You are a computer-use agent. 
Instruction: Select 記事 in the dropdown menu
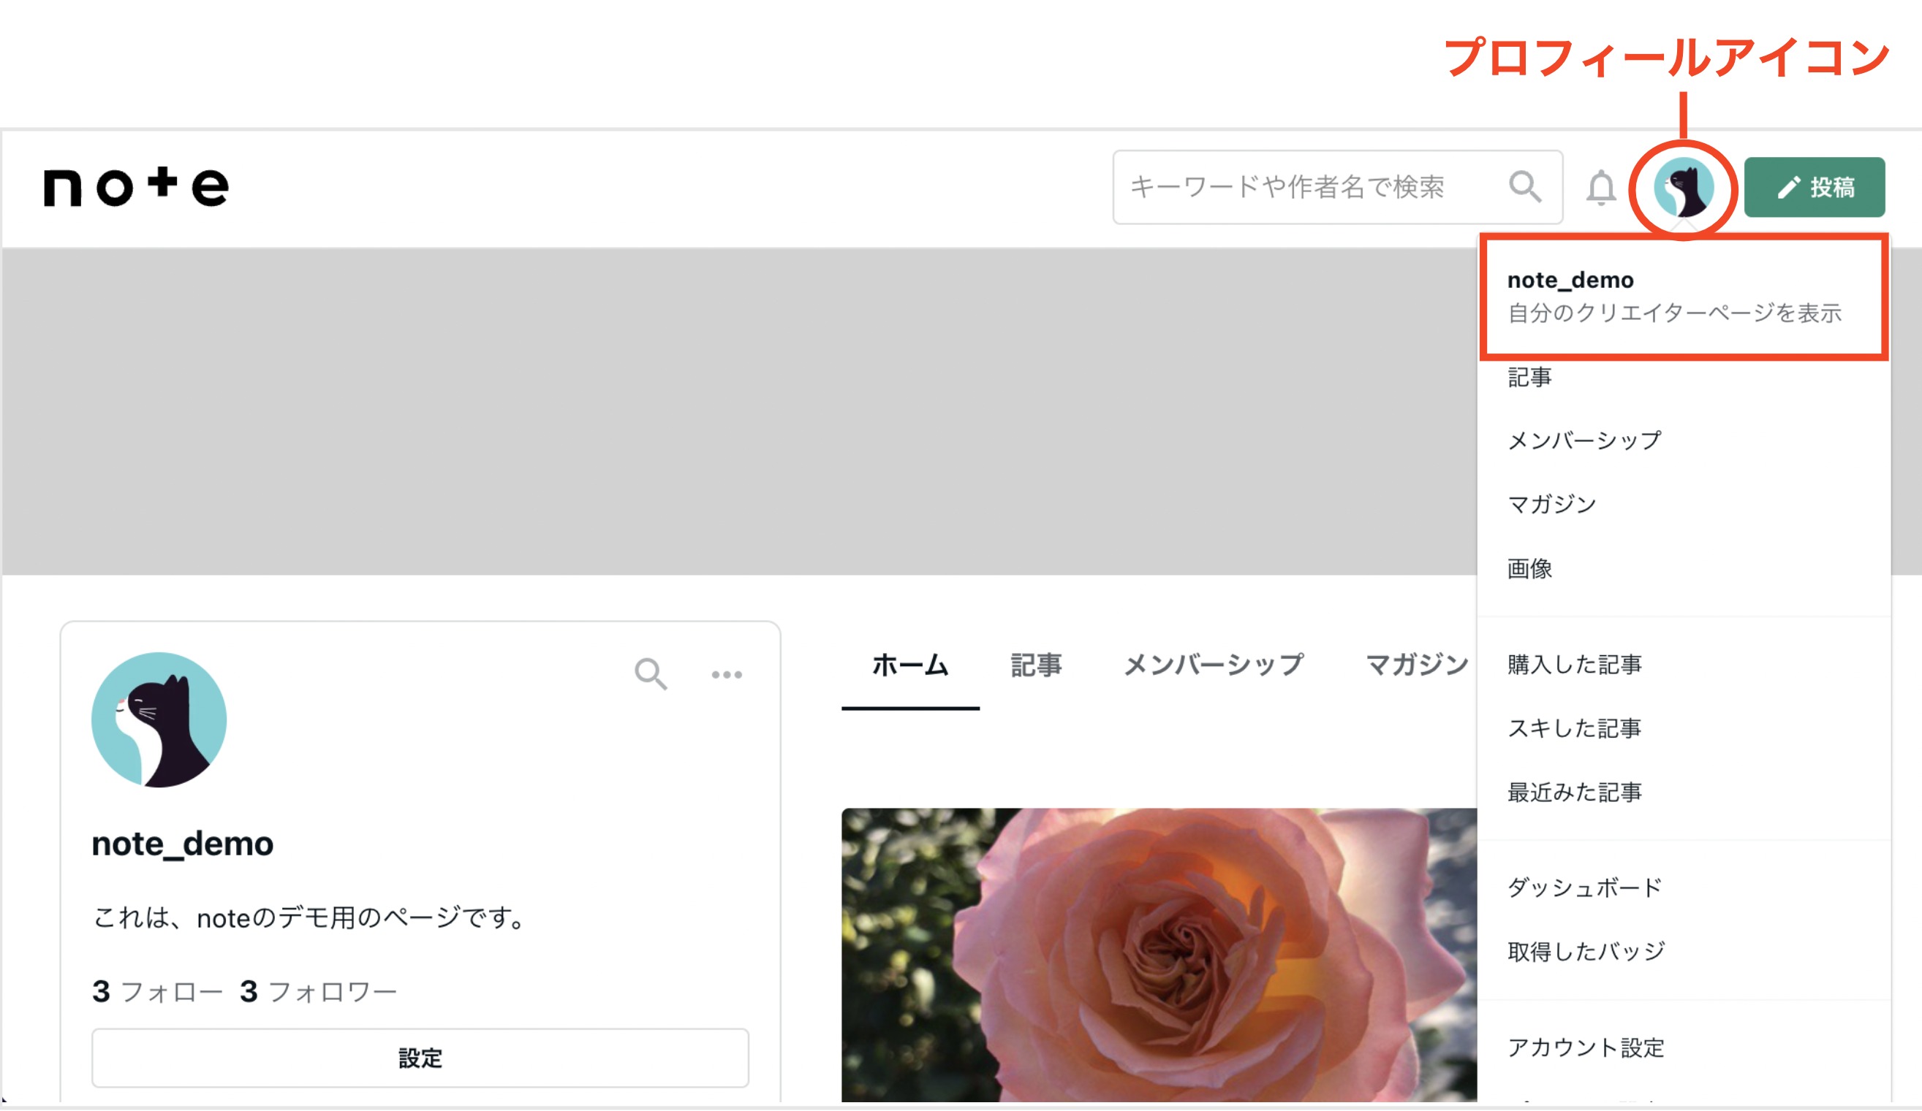(1529, 377)
